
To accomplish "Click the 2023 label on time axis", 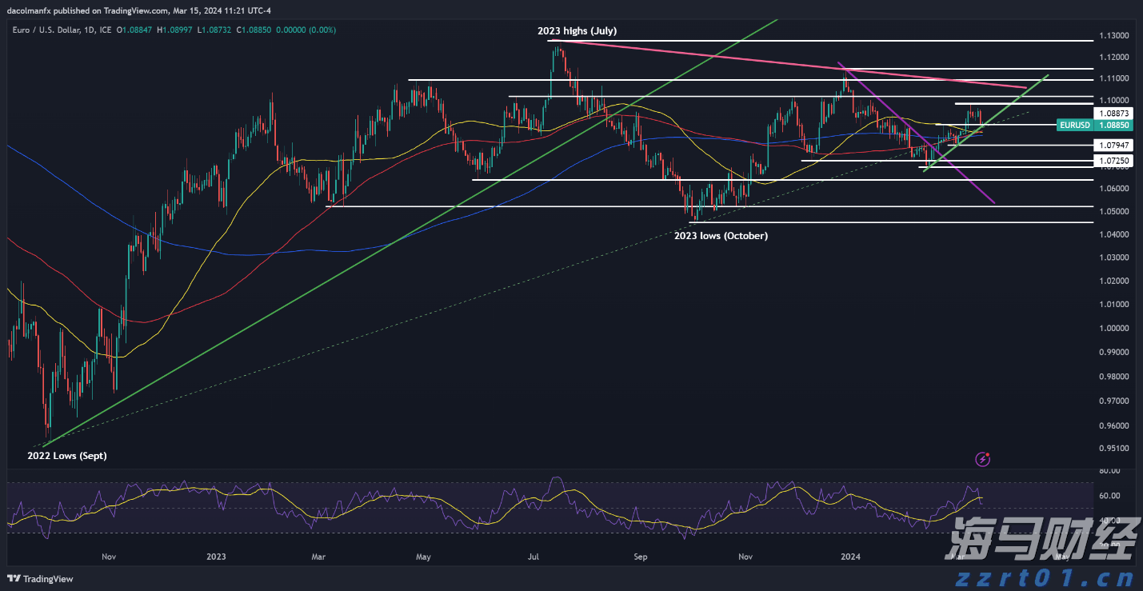I will [216, 556].
